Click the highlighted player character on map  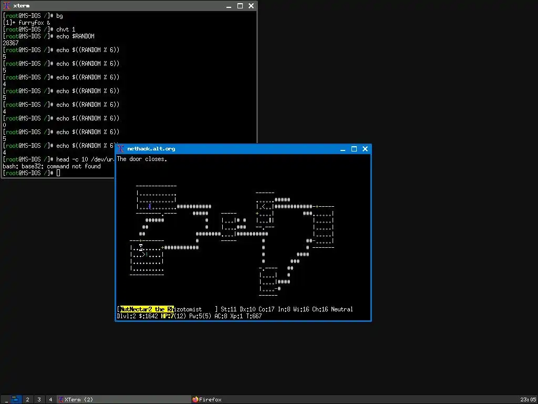141,248
